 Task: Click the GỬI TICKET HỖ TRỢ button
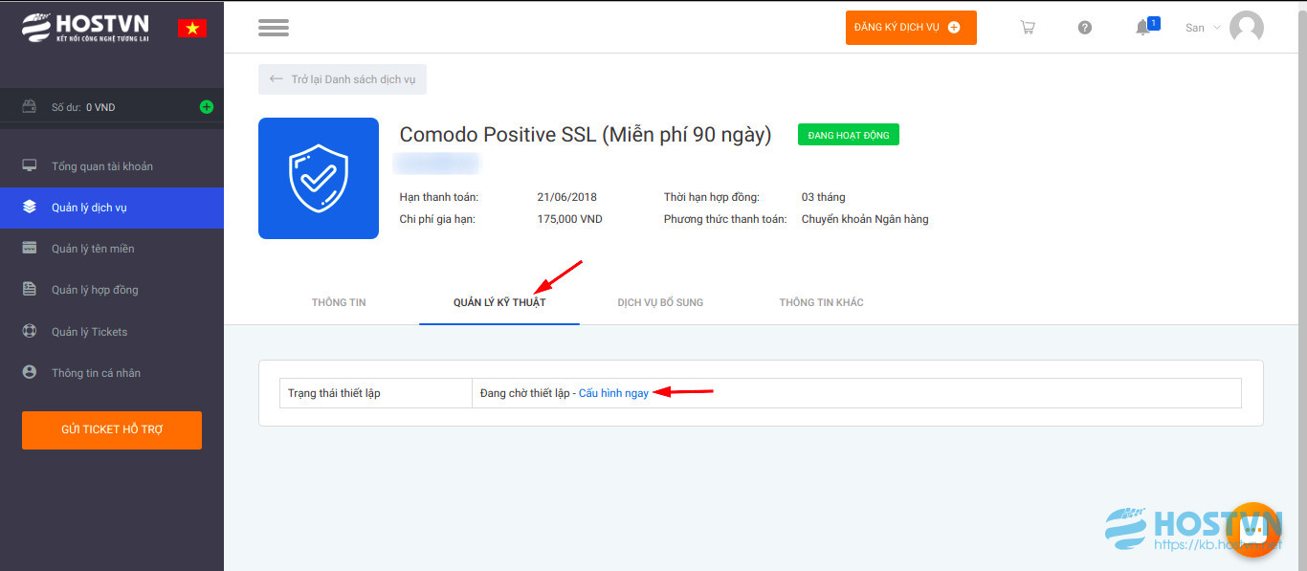(x=112, y=429)
